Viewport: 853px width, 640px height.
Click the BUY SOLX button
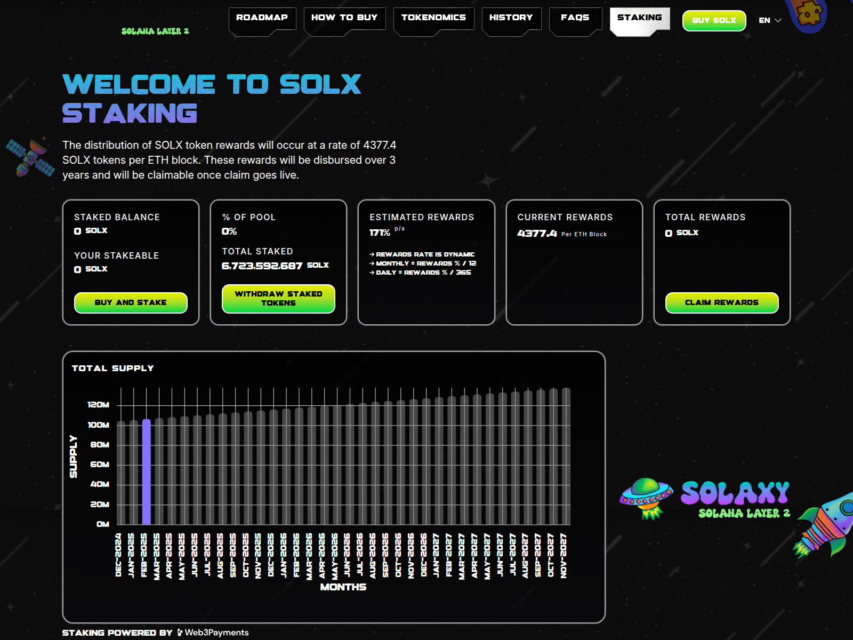[714, 21]
